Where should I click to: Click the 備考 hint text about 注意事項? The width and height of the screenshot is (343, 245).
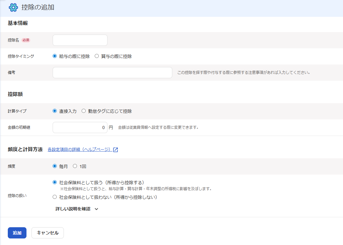tap(244, 73)
